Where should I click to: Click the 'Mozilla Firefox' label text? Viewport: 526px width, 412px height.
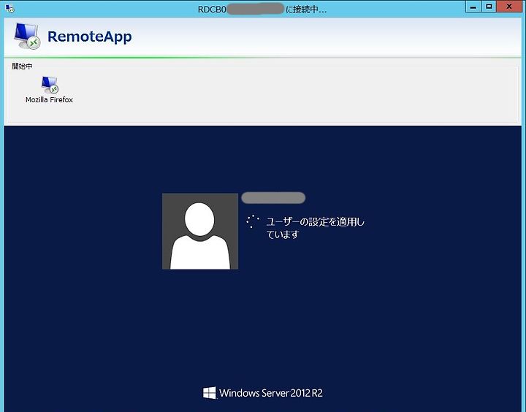(50, 99)
